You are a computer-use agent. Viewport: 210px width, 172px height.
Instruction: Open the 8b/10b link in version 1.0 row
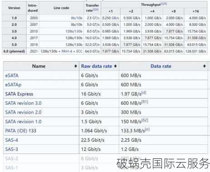tap(77, 18)
